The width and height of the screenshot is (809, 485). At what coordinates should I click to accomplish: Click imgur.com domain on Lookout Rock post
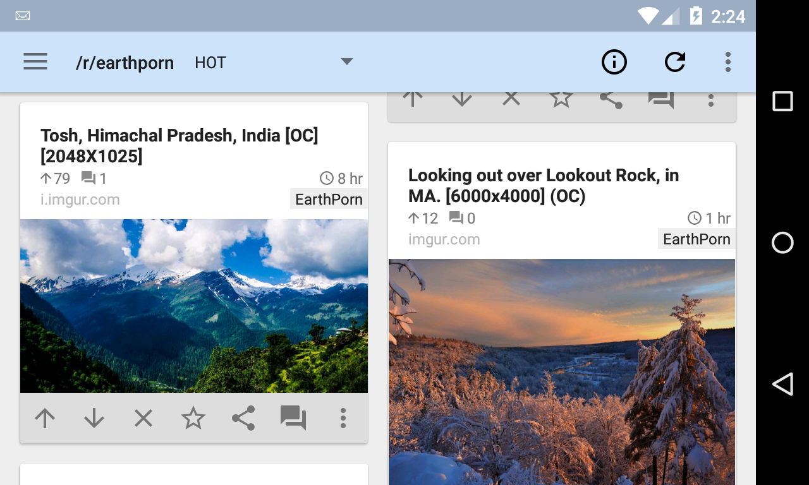coord(444,239)
